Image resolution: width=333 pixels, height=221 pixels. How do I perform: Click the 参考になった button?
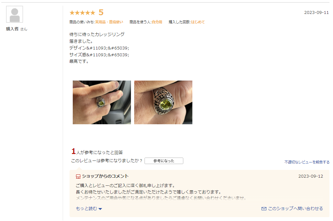(164, 161)
